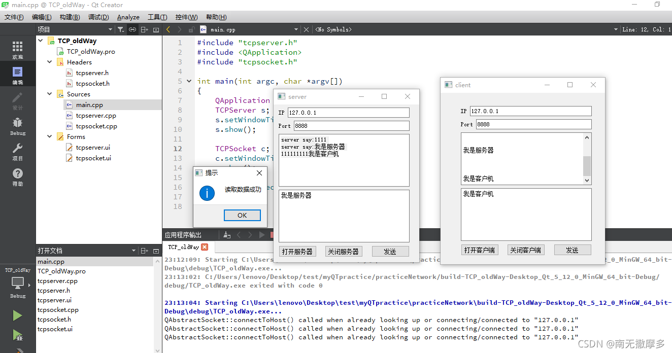Open the Welcome (欢迎) mode
This screenshot has width=672, height=353.
click(x=18, y=50)
